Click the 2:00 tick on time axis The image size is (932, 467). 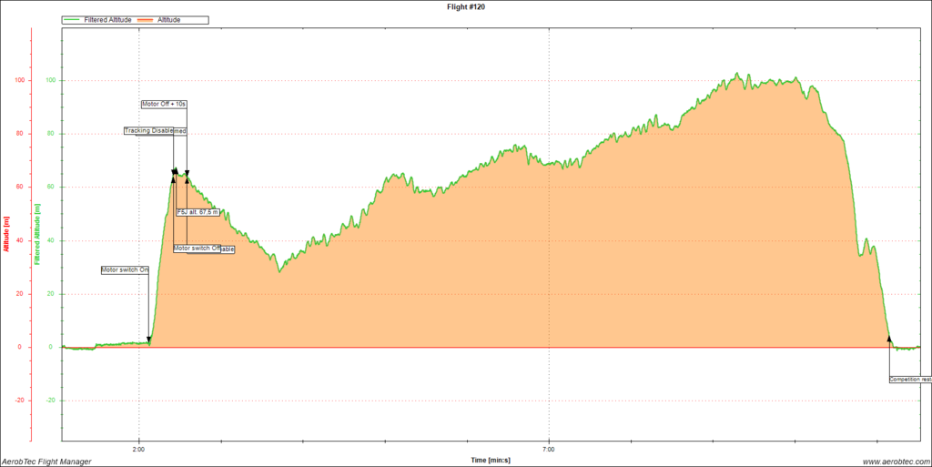tap(138, 448)
